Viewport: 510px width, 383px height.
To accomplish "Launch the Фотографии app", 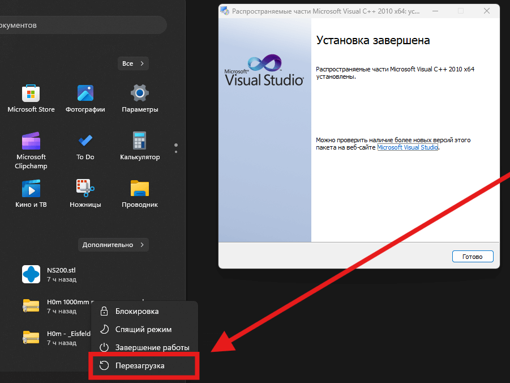I will 85,99.
